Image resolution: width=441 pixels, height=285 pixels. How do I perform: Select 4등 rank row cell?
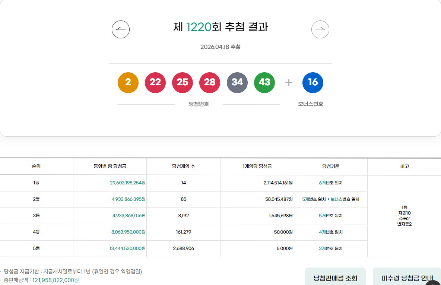pos(36,232)
